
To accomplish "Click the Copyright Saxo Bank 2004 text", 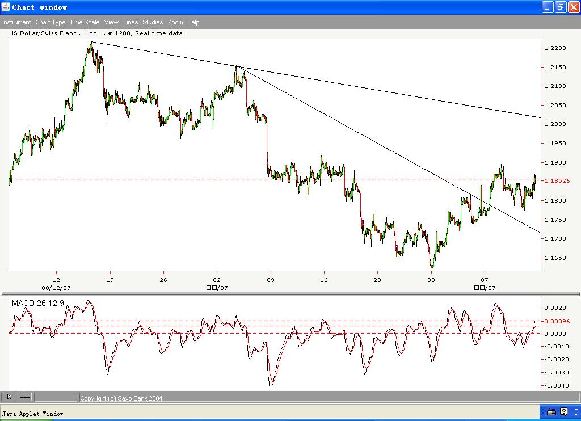I will point(121,398).
